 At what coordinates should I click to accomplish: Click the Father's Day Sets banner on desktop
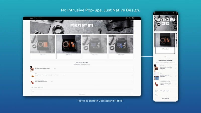pos(82,27)
